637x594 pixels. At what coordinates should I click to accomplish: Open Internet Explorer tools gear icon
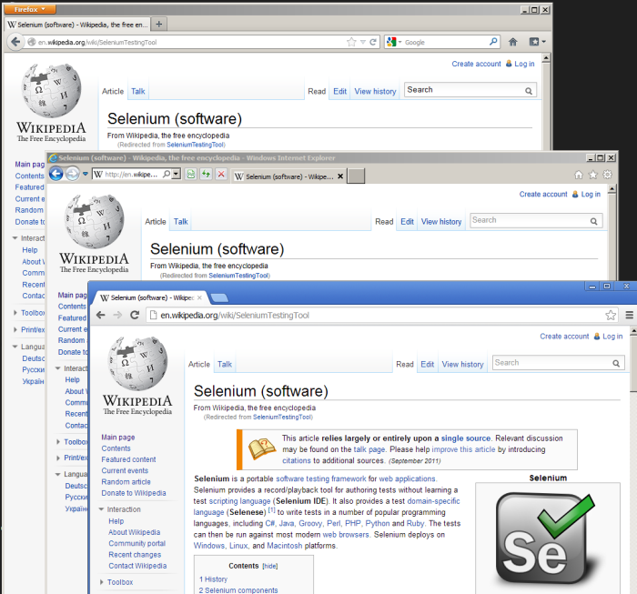tap(607, 175)
